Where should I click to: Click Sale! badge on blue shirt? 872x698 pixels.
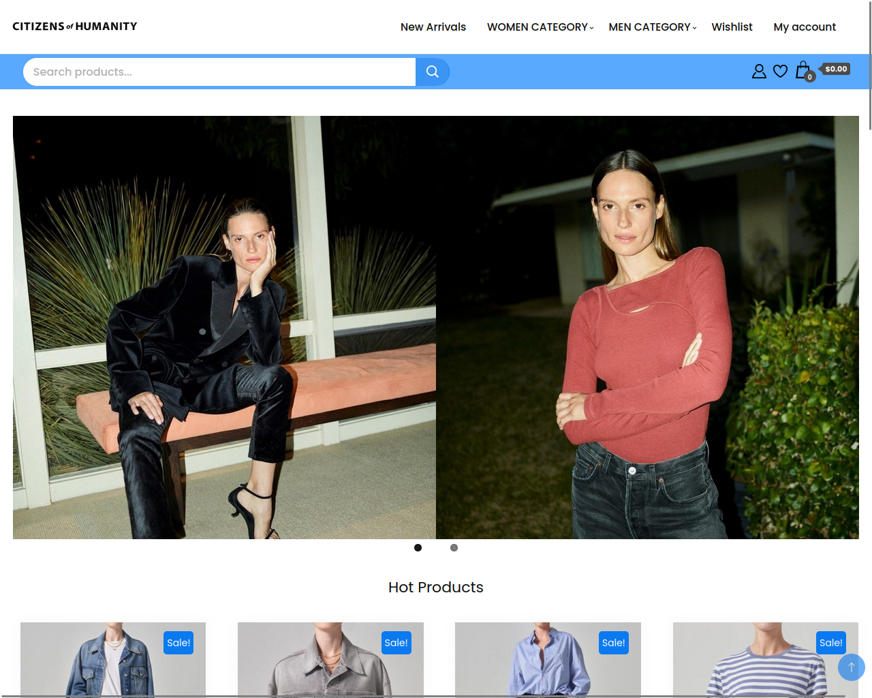click(x=614, y=643)
